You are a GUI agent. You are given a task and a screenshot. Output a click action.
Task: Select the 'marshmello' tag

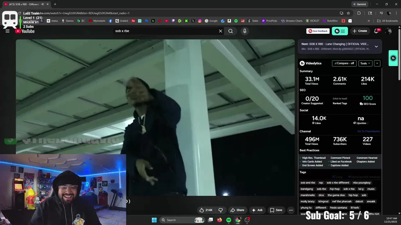(308, 195)
